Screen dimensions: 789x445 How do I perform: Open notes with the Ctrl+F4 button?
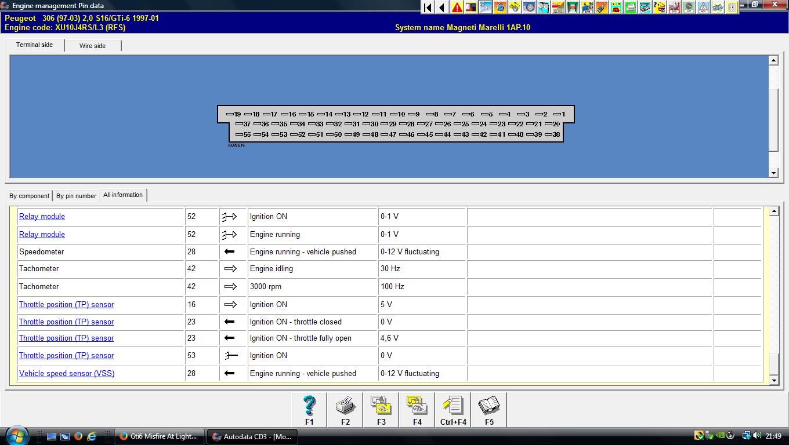click(x=453, y=410)
